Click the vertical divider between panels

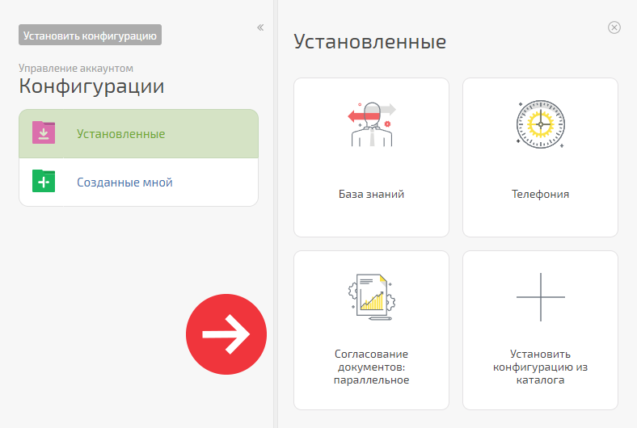[276, 214]
